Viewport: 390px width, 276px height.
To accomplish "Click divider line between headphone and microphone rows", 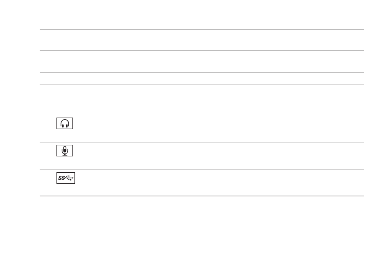I will tap(202, 142).
